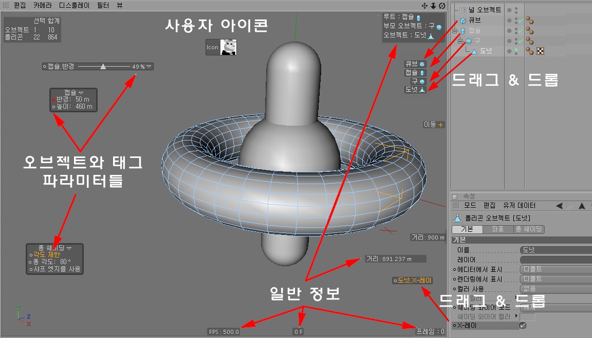The height and width of the screenshot is (338, 592).
Task: Toggle the green editor visibility dot on 도넛 row
Action: coord(516,49)
